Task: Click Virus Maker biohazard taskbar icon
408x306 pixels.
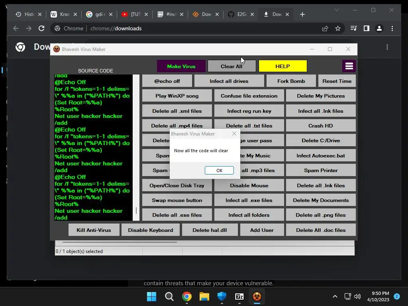Action: point(257,296)
